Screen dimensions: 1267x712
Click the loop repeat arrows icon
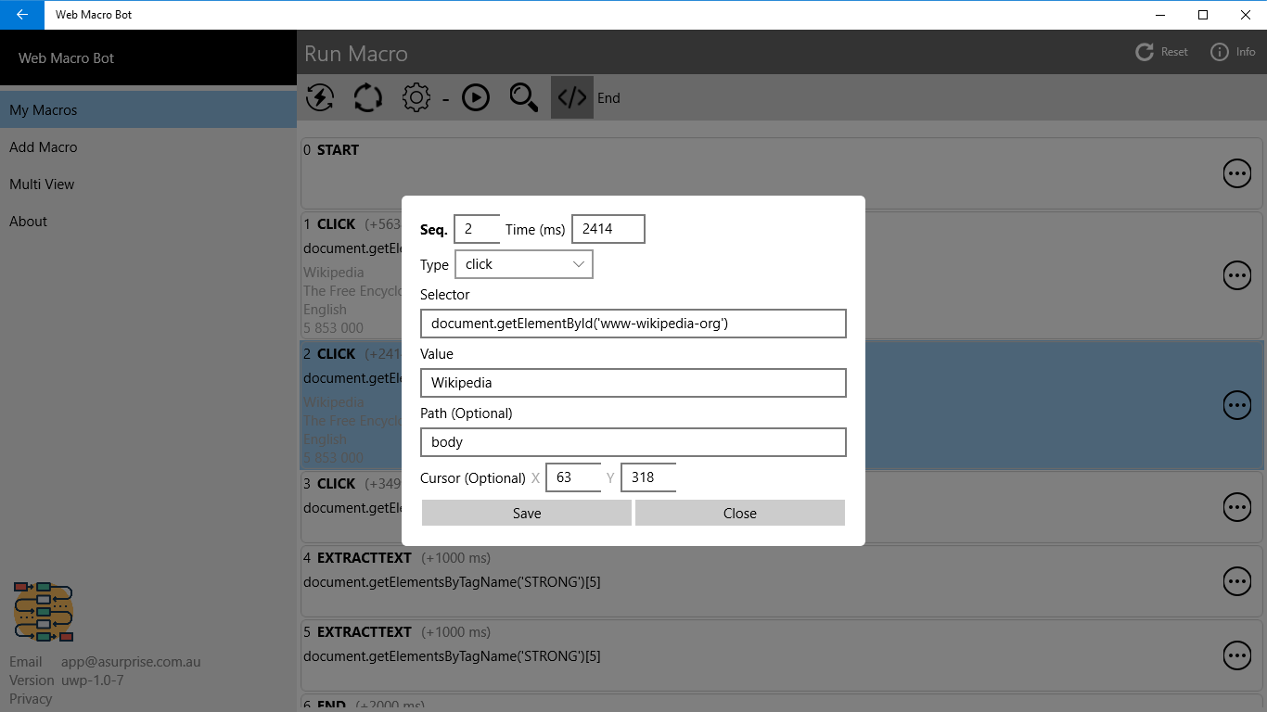pyautogui.click(x=368, y=97)
